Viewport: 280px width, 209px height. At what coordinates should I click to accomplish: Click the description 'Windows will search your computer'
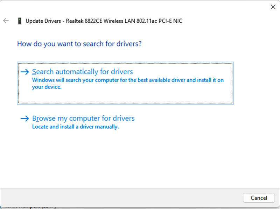click(x=128, y=84)
